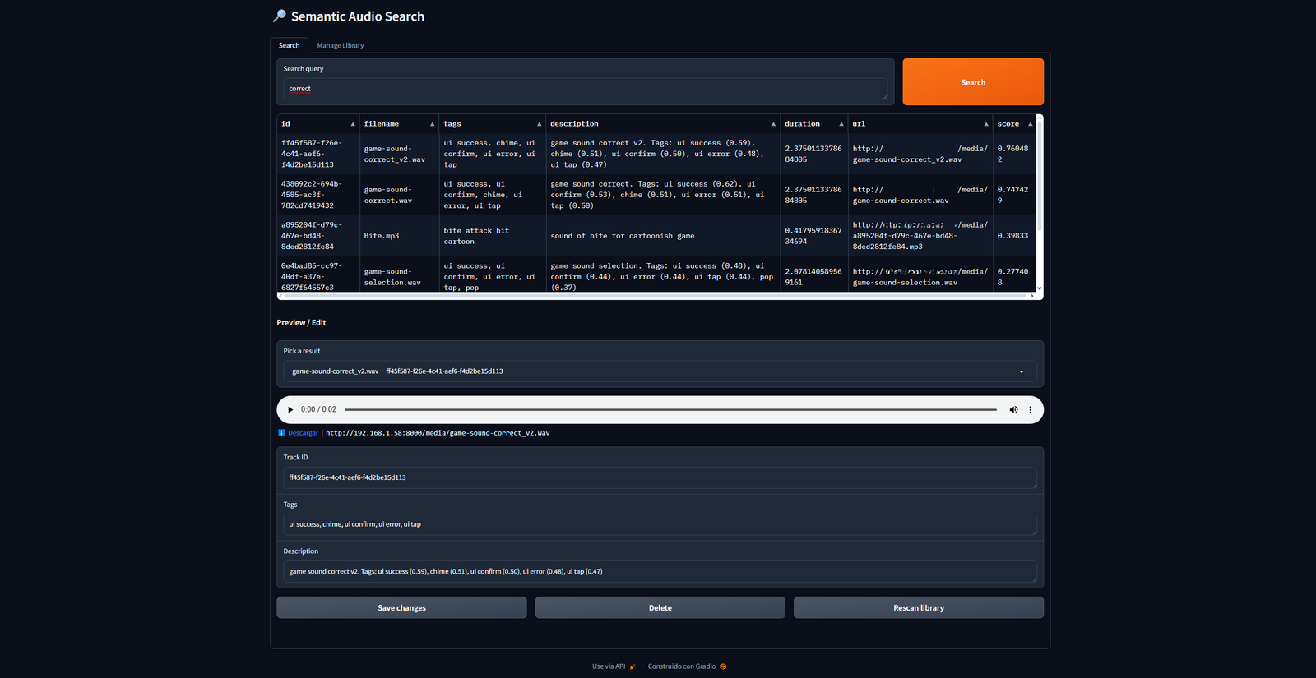Viewport: 1316px width, 678px height.
Task: Sort table by url column
Action: [985, 124]
